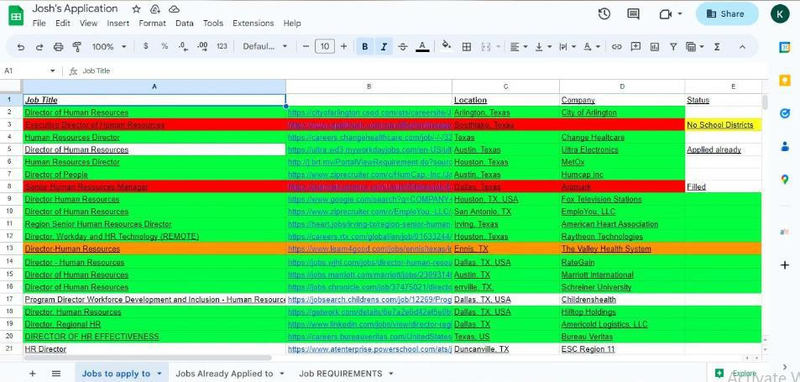Format as percent with % icon
The image size is (800, 382).
tap(165, 46)
